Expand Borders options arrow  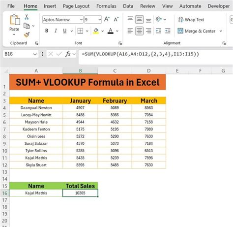pyautogui.click(x=87, y=31)
